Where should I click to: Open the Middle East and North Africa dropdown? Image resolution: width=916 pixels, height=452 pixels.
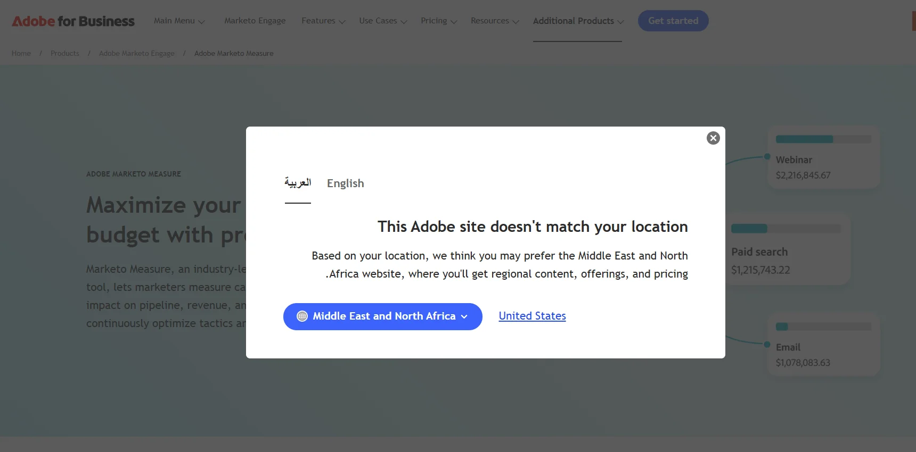(x=383, y=316)
